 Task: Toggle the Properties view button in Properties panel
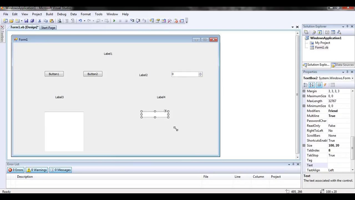point(319,85)
